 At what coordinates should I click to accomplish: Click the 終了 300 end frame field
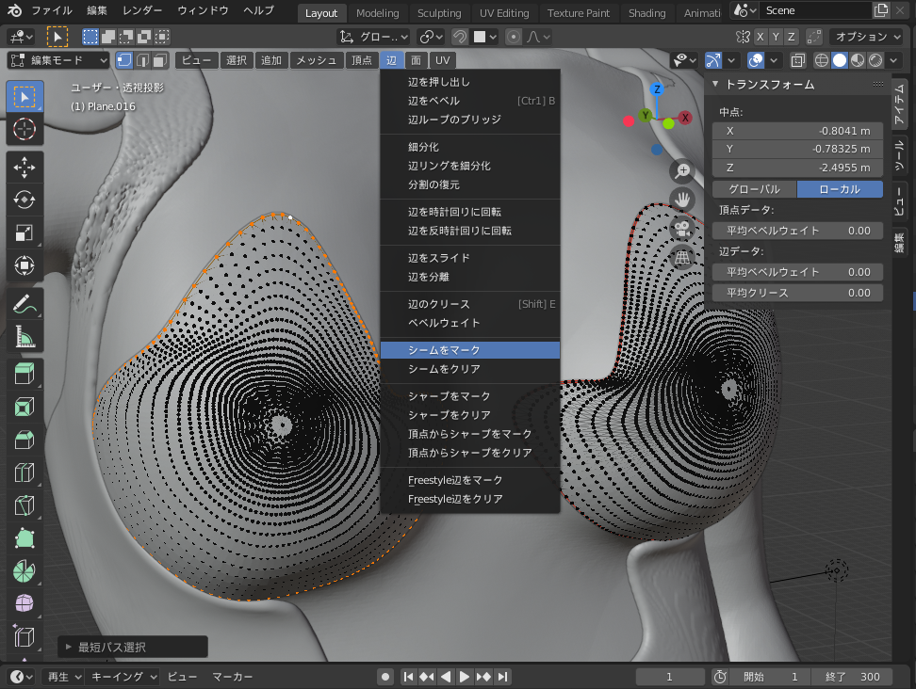854,677
